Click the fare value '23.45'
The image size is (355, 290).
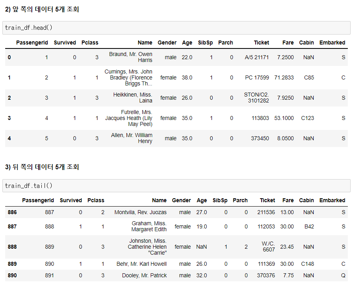point(287,247)
